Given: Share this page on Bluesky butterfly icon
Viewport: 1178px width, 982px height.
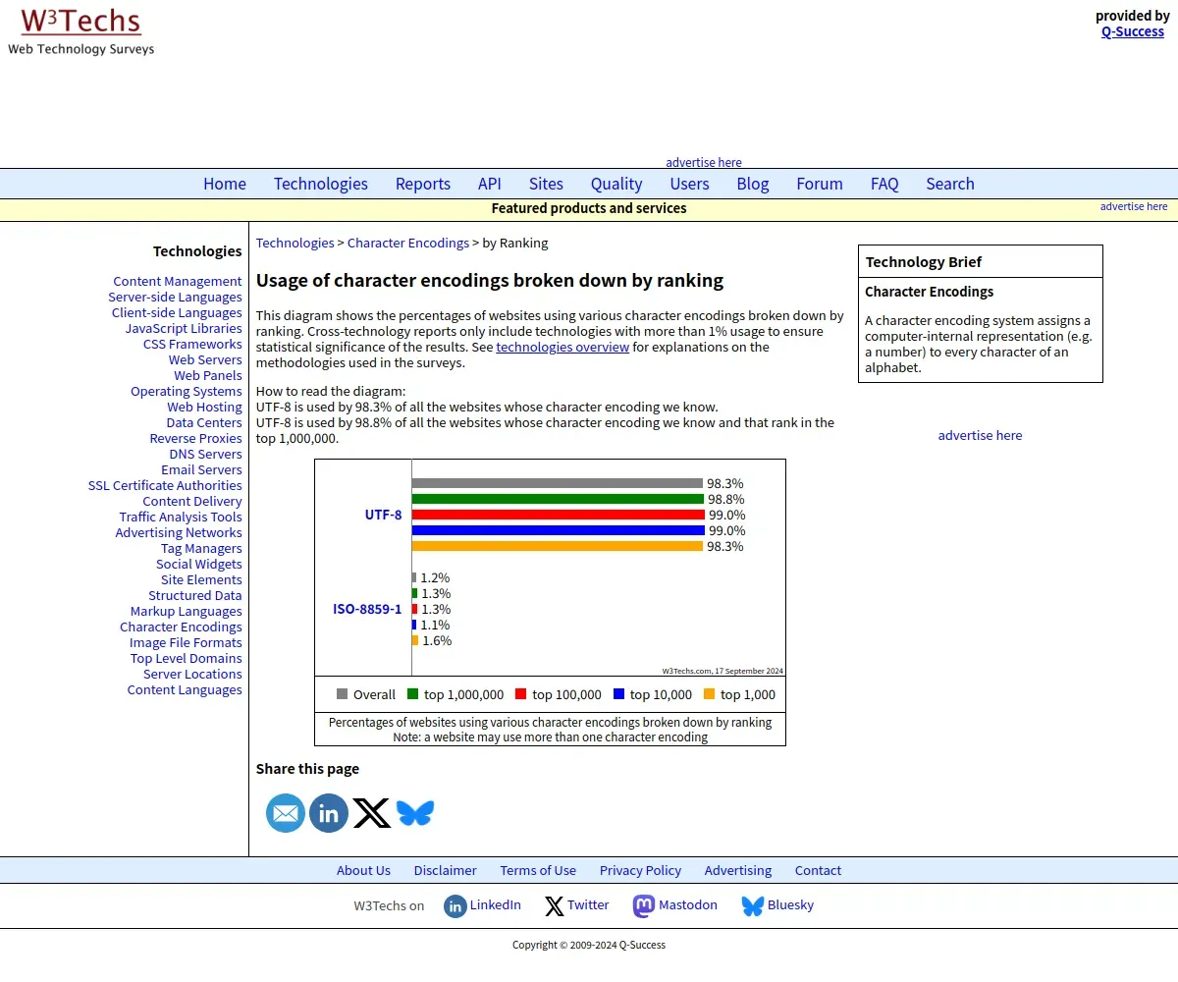Looking at the screenshot, I should click(415, 813).
